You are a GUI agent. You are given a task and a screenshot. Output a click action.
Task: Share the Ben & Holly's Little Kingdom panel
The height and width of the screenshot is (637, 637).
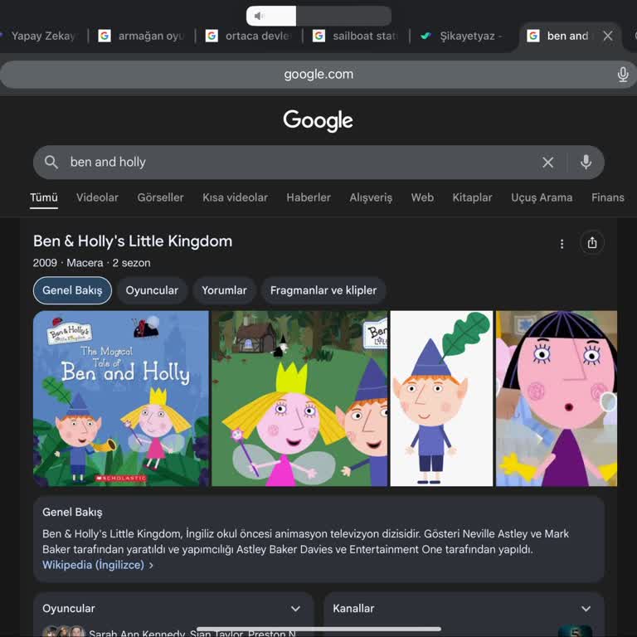pyautogui.click(x=592, y=243)
